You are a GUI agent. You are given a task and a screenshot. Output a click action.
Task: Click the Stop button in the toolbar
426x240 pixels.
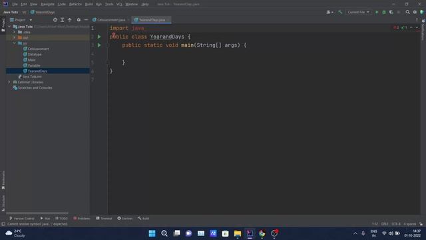click(399, 12)
